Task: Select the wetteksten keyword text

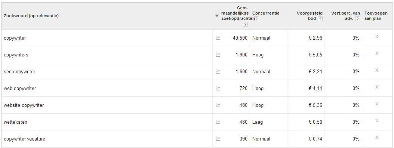Action: pos(15,122)
